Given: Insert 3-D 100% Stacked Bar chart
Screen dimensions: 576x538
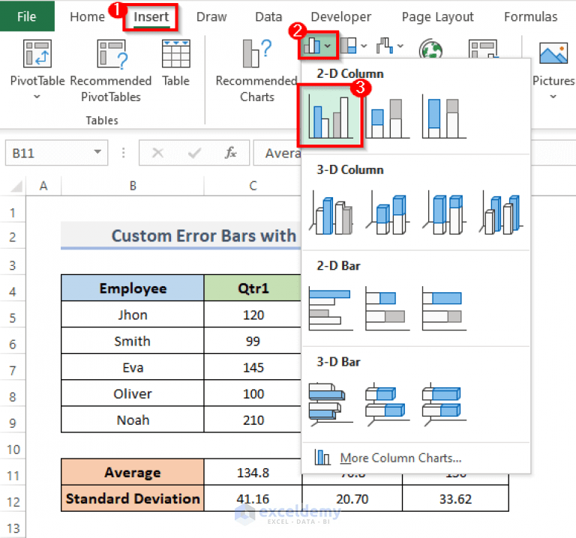Looking at the screenshot, I should click(x=444, y=405).
